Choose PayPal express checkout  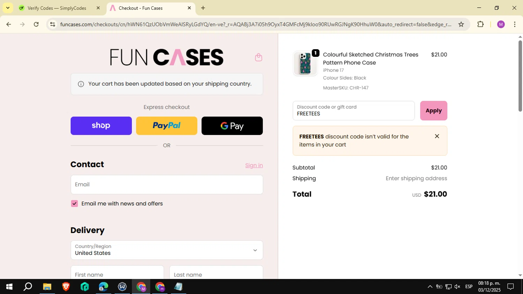pyautogui.click(x=167, y=126)
